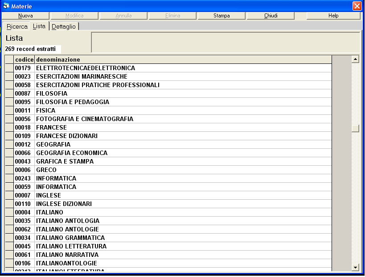365x277 pixels.
Task: Close the Materie window
Action: [357, 6]
